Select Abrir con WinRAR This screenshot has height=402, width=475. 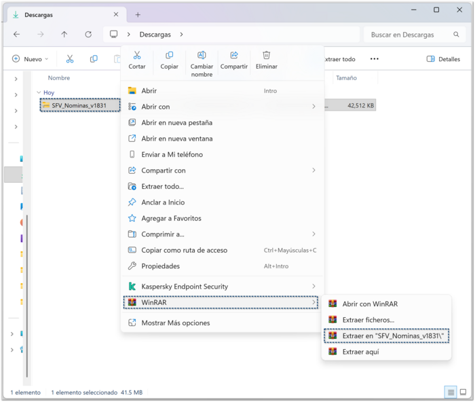370,304
